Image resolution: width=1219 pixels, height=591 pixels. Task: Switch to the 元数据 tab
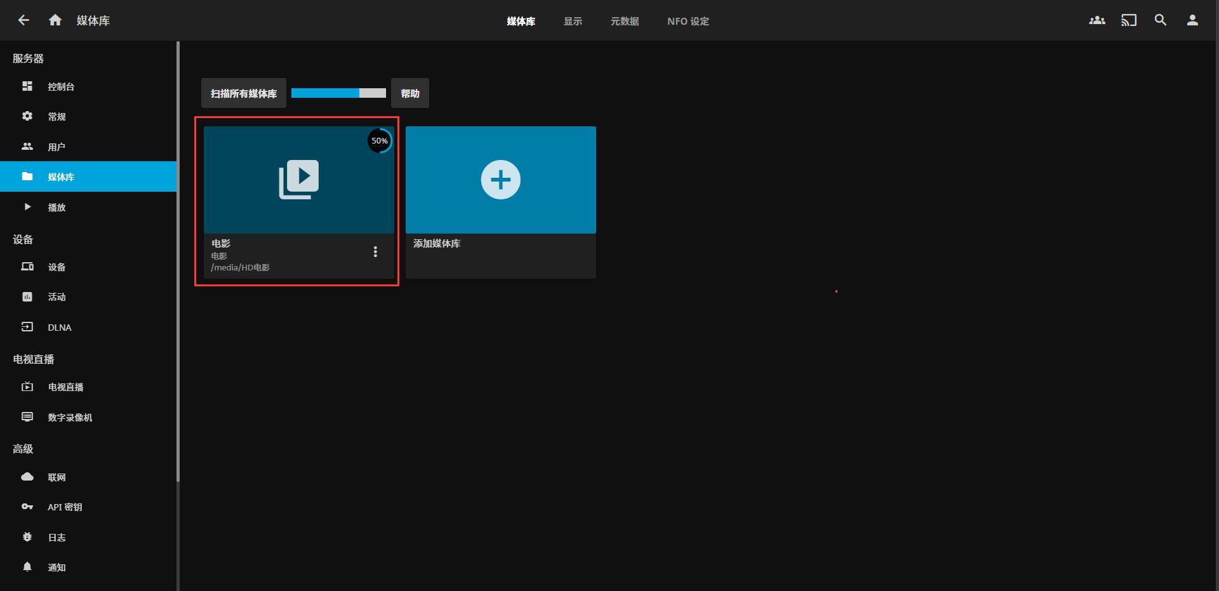[624, 21]
